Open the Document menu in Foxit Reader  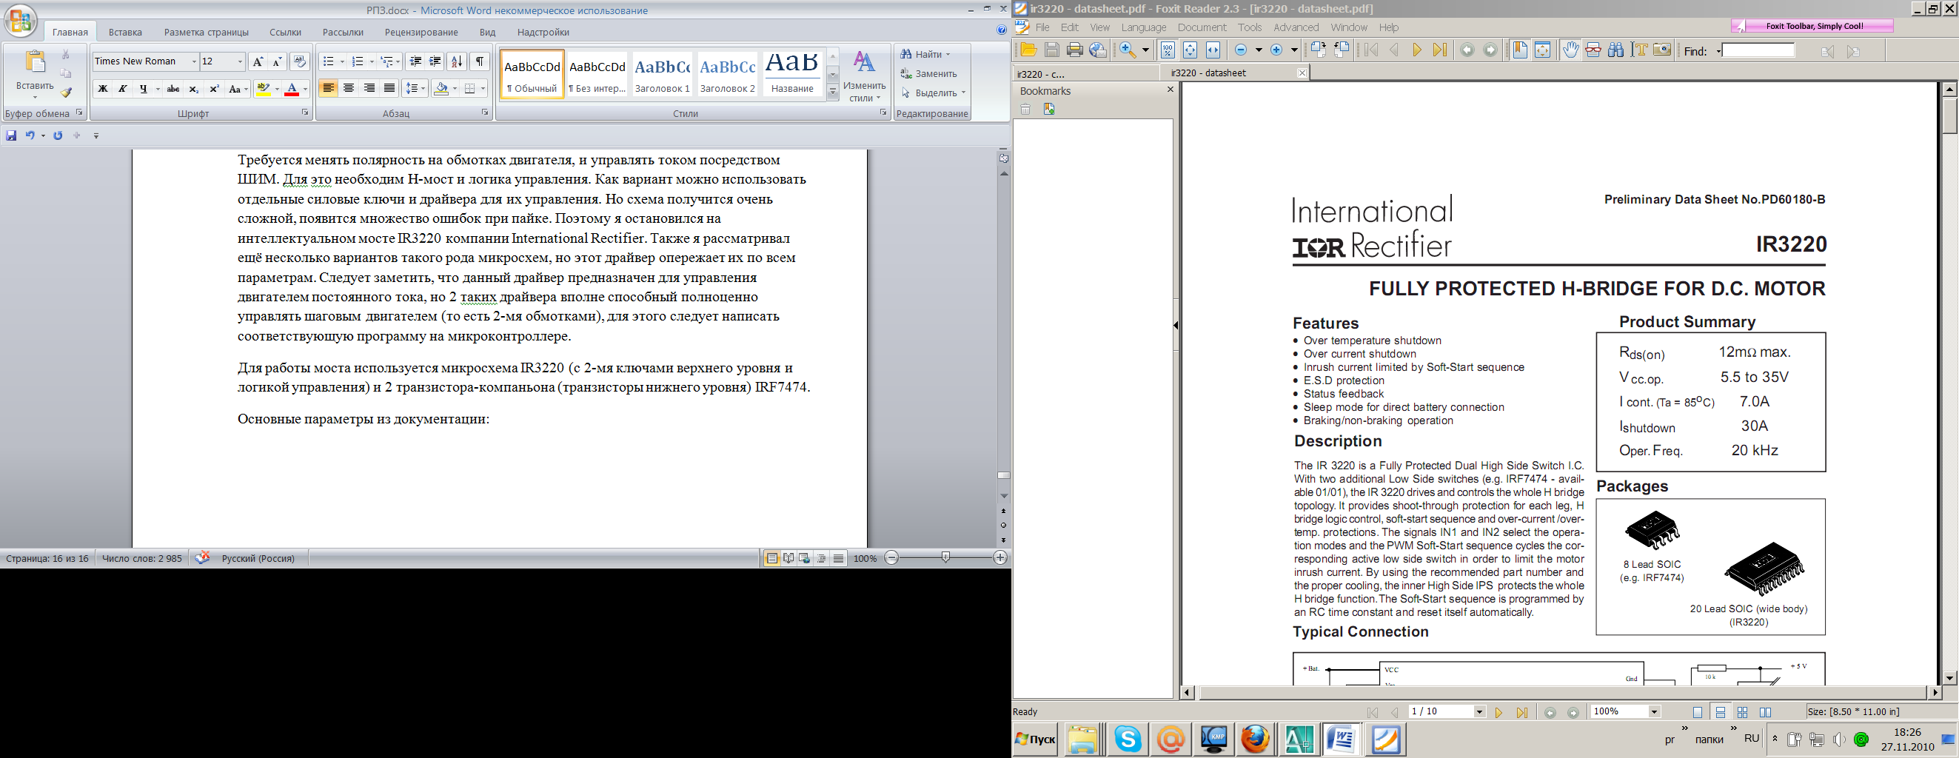(1202, 27)
